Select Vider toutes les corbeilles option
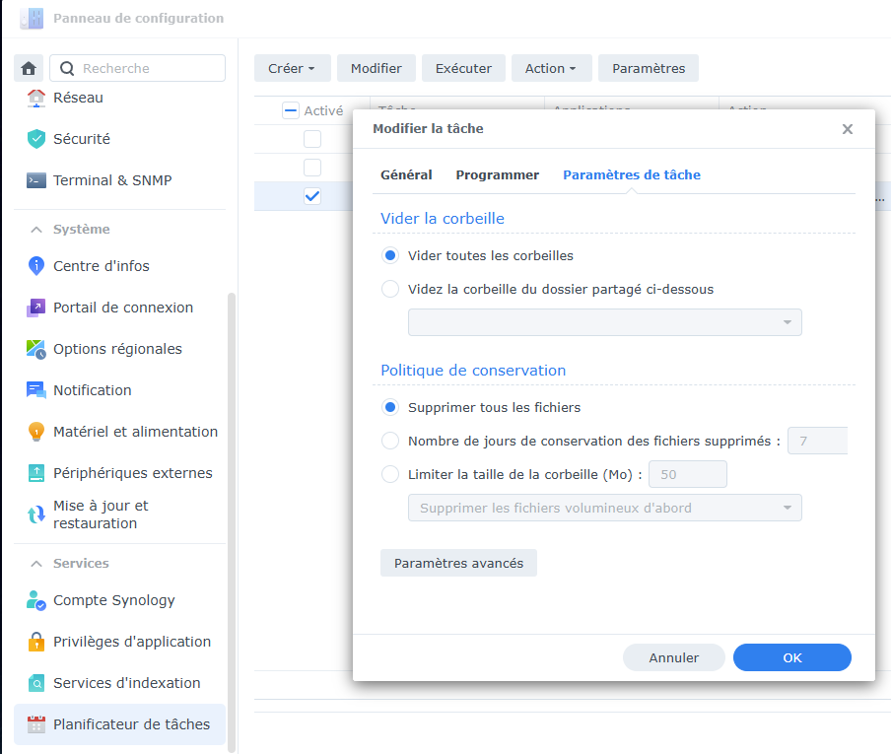The image size is (891, 754). tap(390, 255)
